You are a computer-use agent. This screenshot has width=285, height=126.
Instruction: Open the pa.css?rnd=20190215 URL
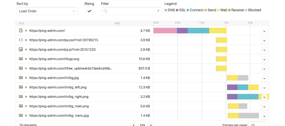pyautogui.click(x=64, y=40)
